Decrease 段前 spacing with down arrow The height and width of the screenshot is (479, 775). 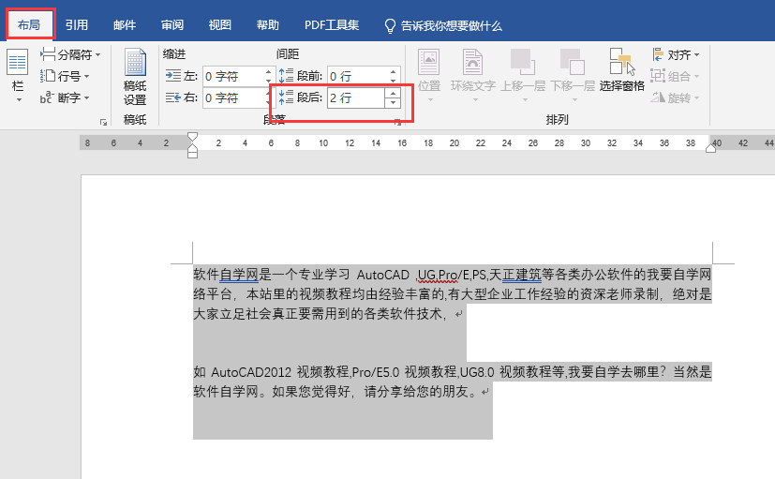click(393, 81)
